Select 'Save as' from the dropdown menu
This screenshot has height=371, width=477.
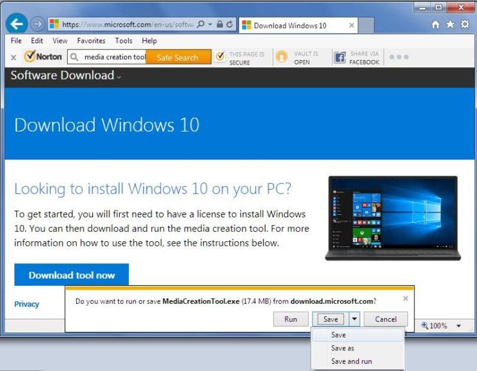tap(342, 348)
